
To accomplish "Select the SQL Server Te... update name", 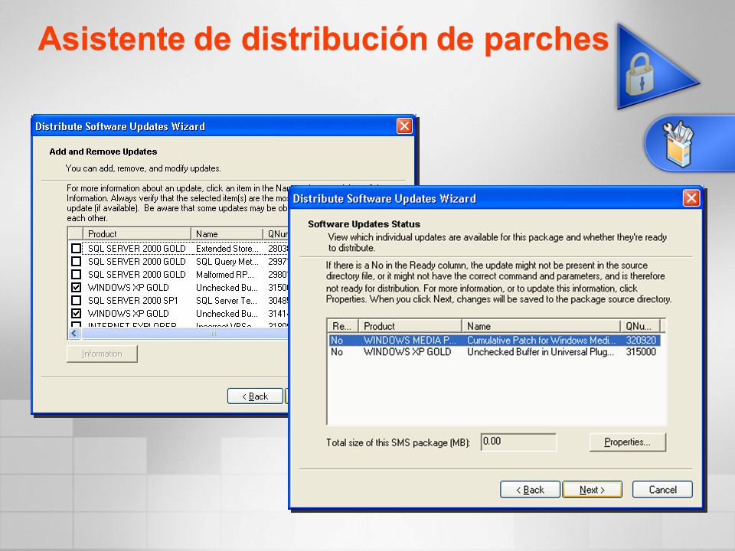I will [x=227, y=300].
